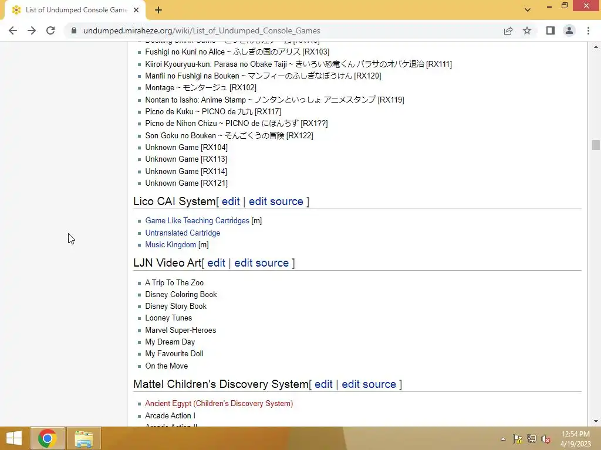Select the text "A Trip To The Zoo"
The image size is (601, 450).
click(174, 283)
